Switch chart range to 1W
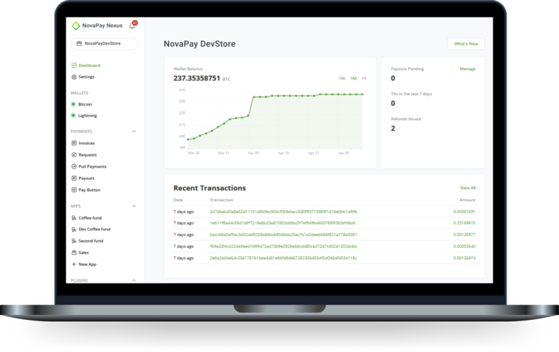 pos(342,78)
